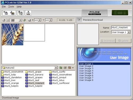Select the melody keyboard tool icon
Image resolution: width=133 pixels, height=100 pixels.
click(12, 13)
